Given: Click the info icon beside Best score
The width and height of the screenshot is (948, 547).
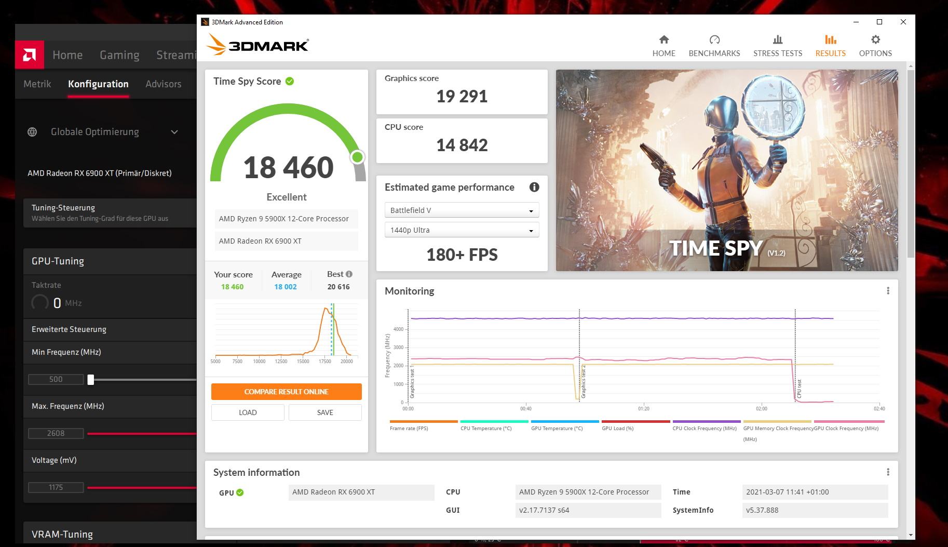Looking at the screenshot, I should point(349,274).
